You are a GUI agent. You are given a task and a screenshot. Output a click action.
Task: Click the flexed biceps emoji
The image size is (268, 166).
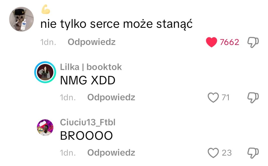(46, 9)
